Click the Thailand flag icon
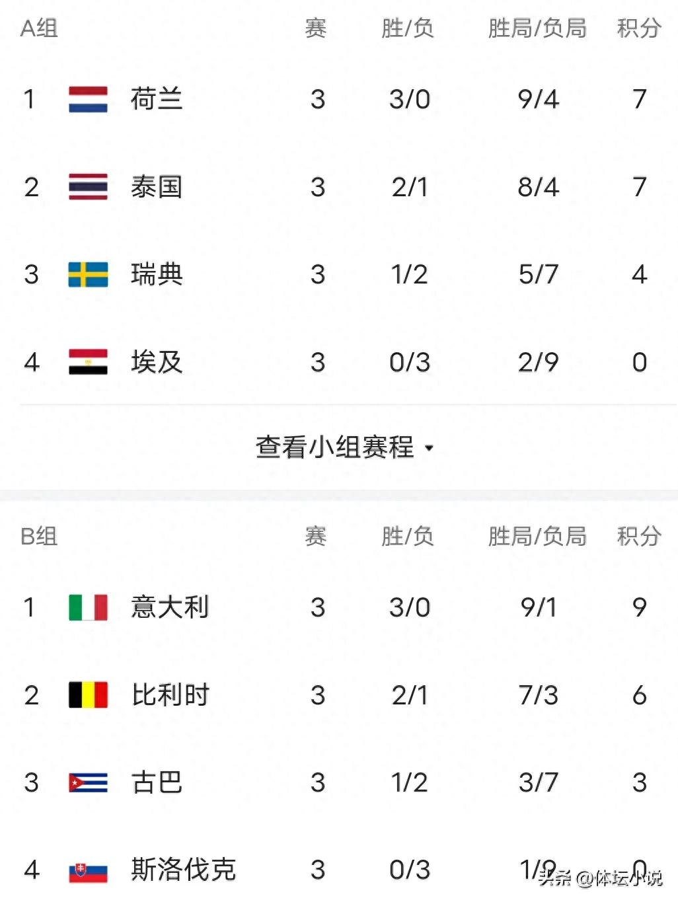The height and width of the screenshot is (902, 678). [x=88, y=187]
